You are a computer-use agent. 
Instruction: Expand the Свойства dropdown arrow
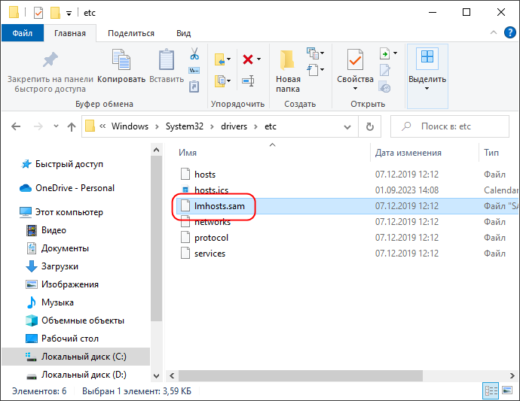pyautogui.click(x=355, y=89)
